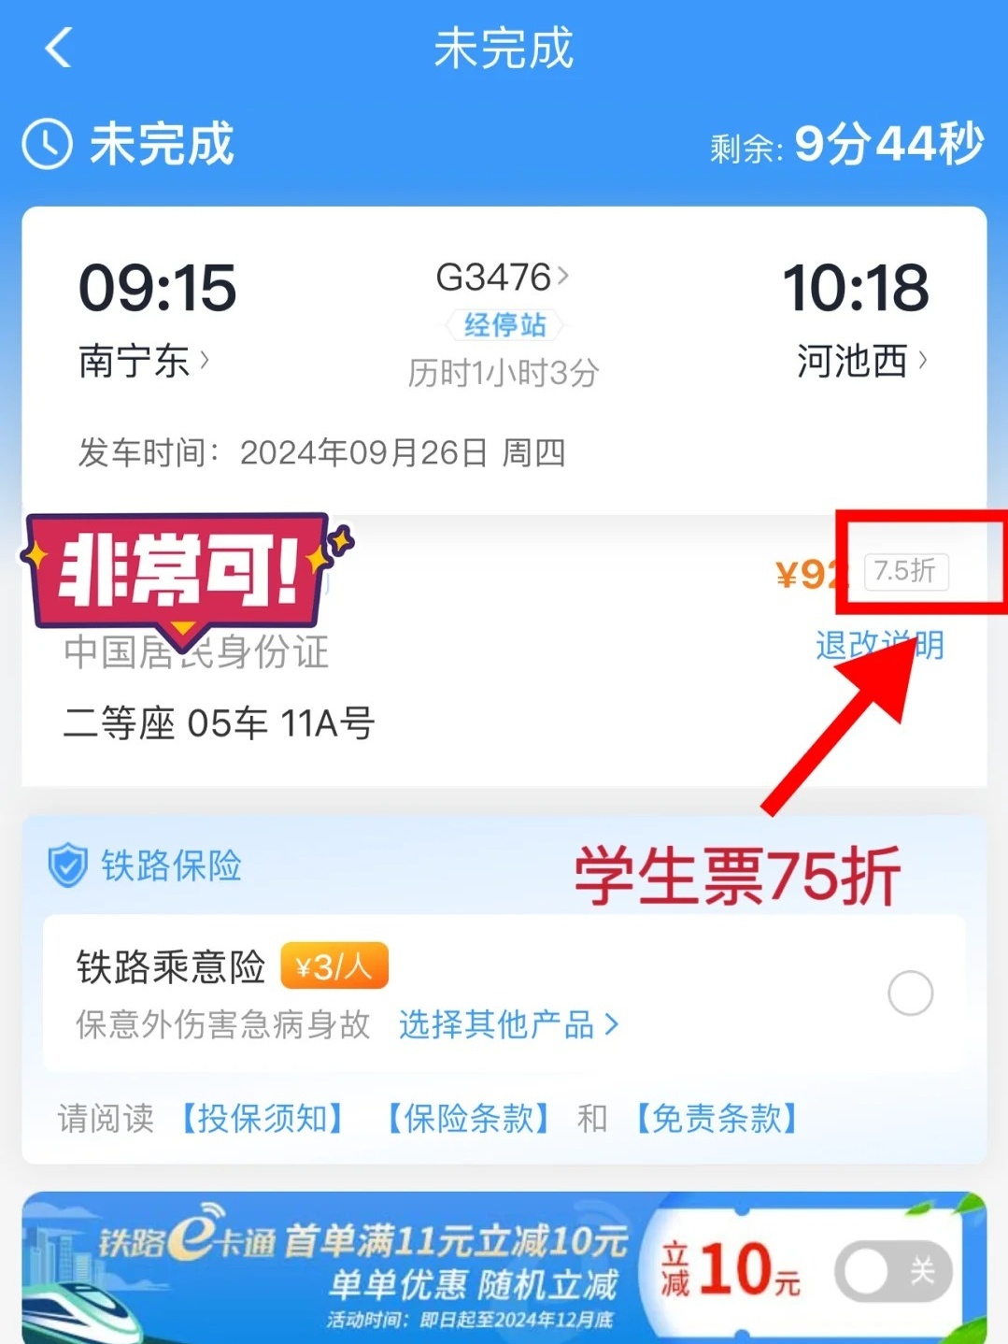Tap the ¥3/人 price badge
Image resolution: width=1008 pixels, height=1344 pixels.
334,966
